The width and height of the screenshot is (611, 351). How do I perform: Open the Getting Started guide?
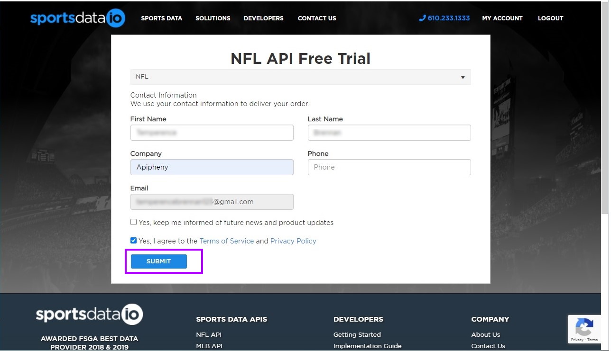coord(357,334)
